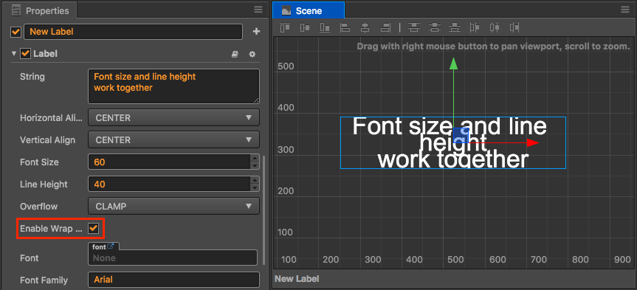Click the Scene tab image icon
637x290 pixels.
click(286, 10)
